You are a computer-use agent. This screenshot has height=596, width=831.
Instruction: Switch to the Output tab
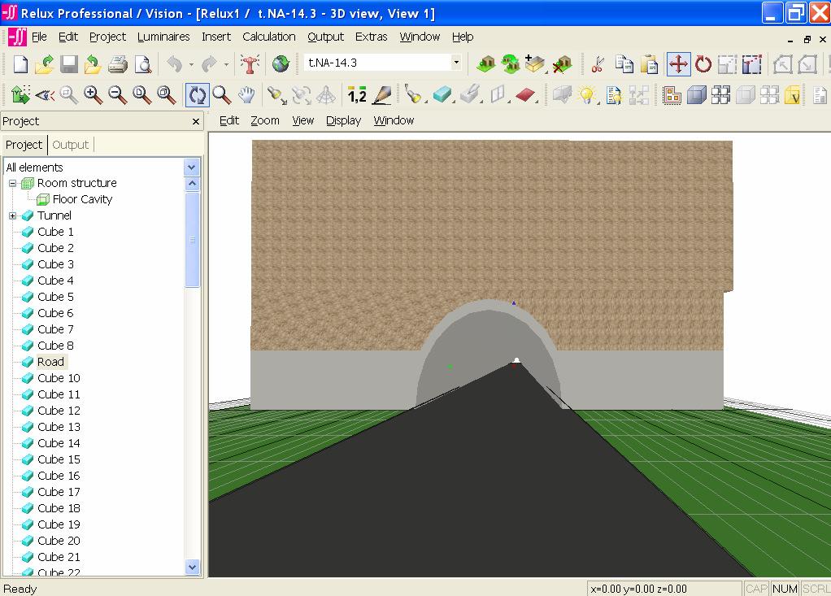(71, 145)
